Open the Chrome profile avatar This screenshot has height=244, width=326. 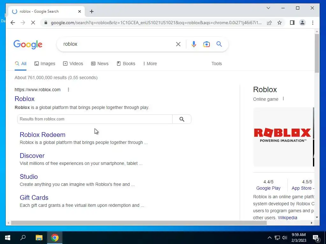tap(302, 23)
